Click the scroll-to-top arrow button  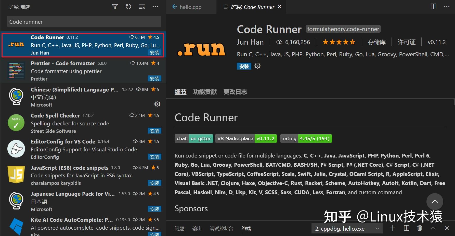click(435, 202)
